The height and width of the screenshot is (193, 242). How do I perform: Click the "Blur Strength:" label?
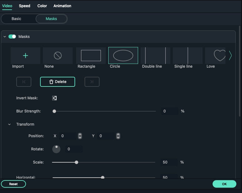pyautogui.click(x=28, y=111)
